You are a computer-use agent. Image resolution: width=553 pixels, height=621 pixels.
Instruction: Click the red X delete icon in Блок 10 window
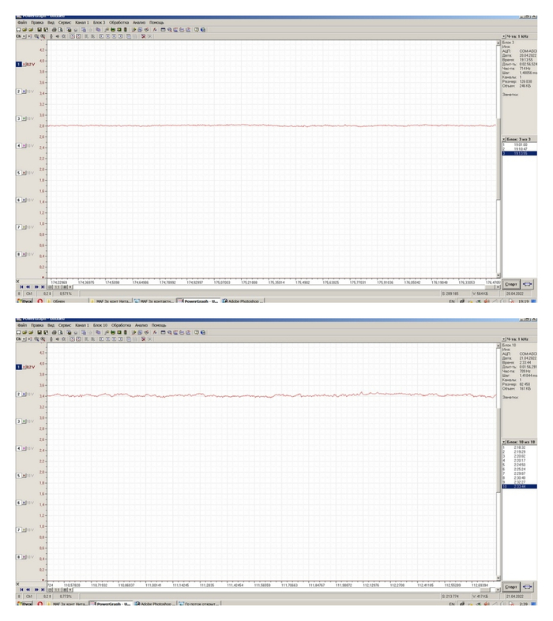click(x=144, y=339)
